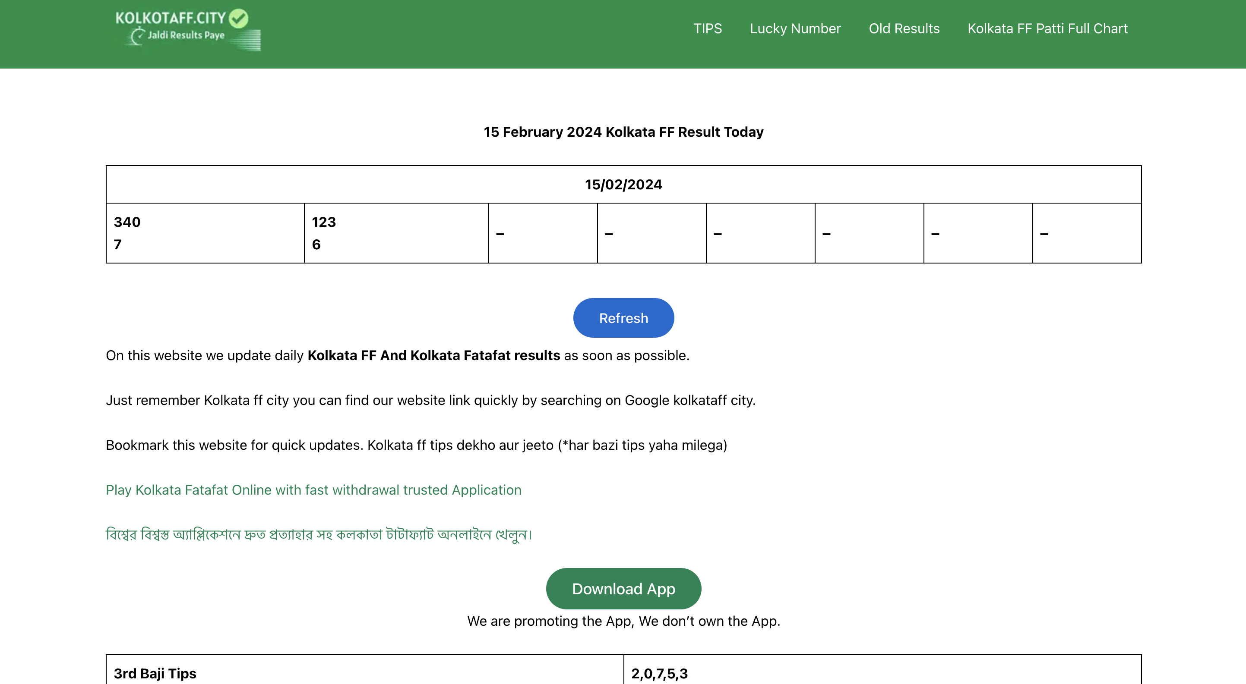Screen dimensions: 1246x684
Task: Expand the Kolkata FF Patti Full Chart section
Action: pos(1048,28)
